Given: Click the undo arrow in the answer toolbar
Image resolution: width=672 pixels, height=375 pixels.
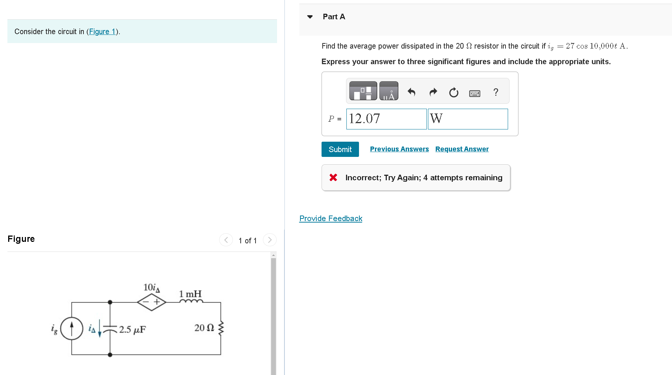Looking at the screenshot, I should tap(412, 92).
